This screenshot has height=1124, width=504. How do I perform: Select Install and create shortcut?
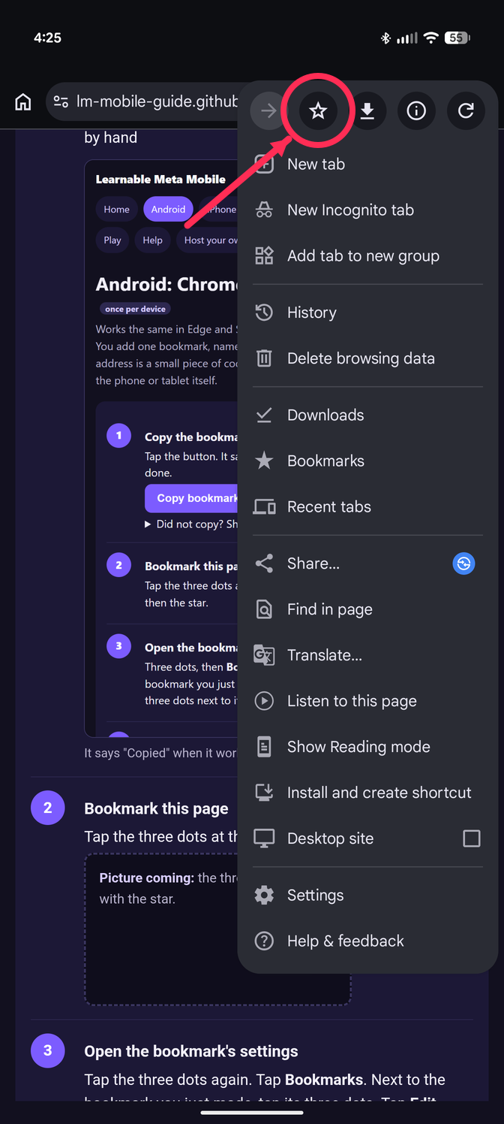click(367, 793)
